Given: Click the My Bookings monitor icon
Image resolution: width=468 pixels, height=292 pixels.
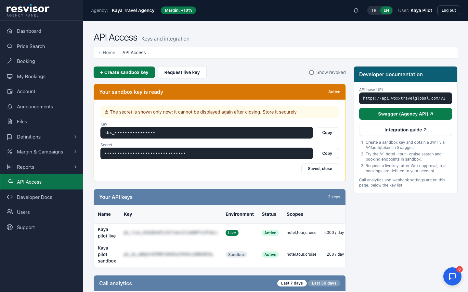Looking at the screenshot, I should coord(10,76).
